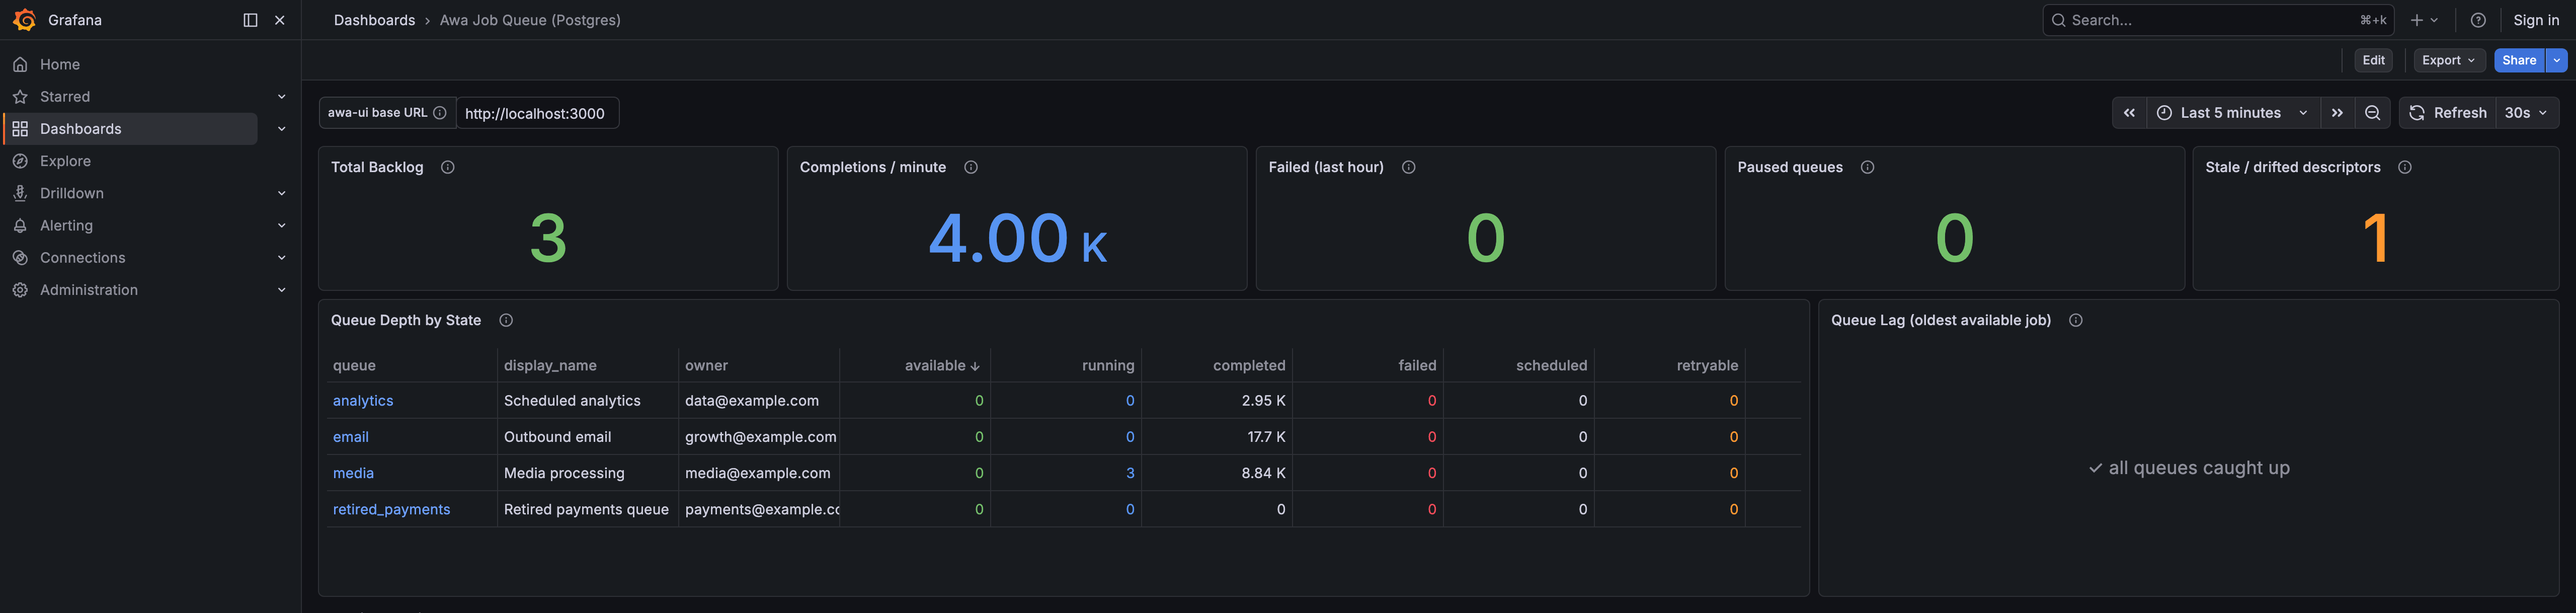2576x613 pixels.
Task: Click info icon for awa-ui base URL
Action: coord(439,113)
